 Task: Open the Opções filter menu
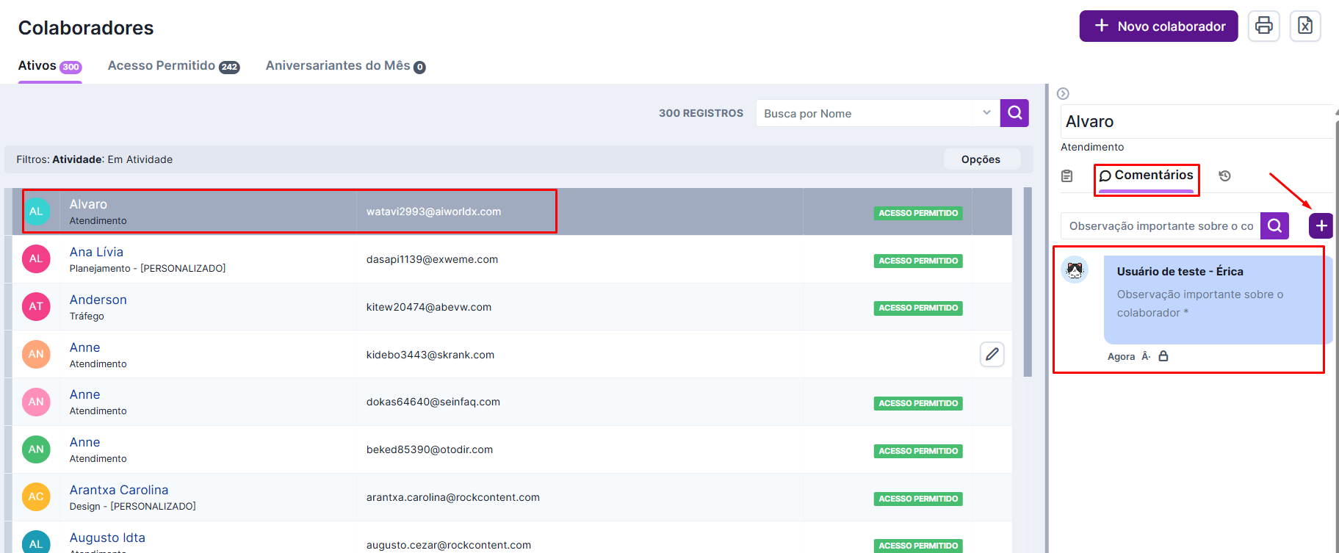(x=981, y=159)
